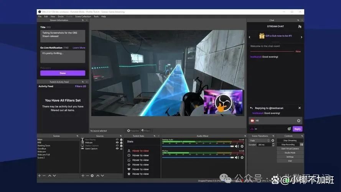Click the clock icon in Twitch Stats
Screen dimensions: 341x192
[129, 156]
